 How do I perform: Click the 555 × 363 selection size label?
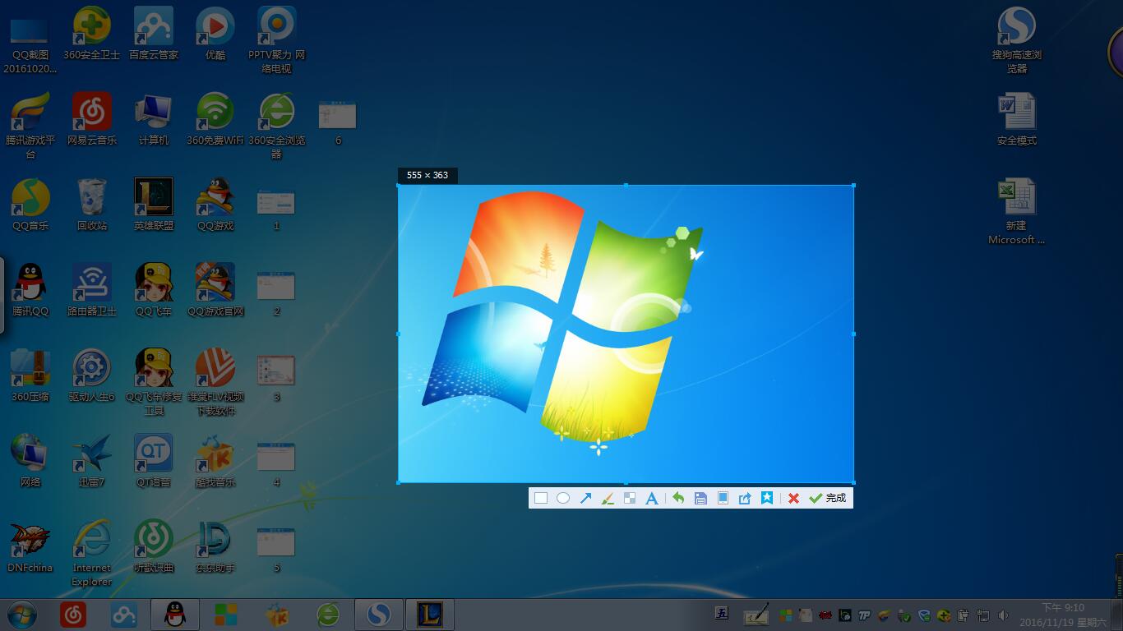pyautogui.click(x=427, y=175)
